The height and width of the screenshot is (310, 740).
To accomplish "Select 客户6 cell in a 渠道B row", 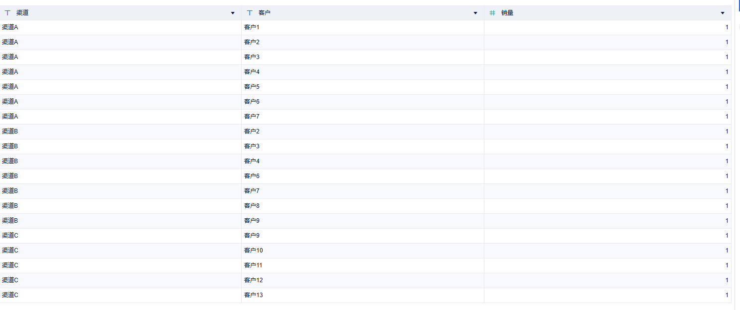I will click(x=363, y=176).
